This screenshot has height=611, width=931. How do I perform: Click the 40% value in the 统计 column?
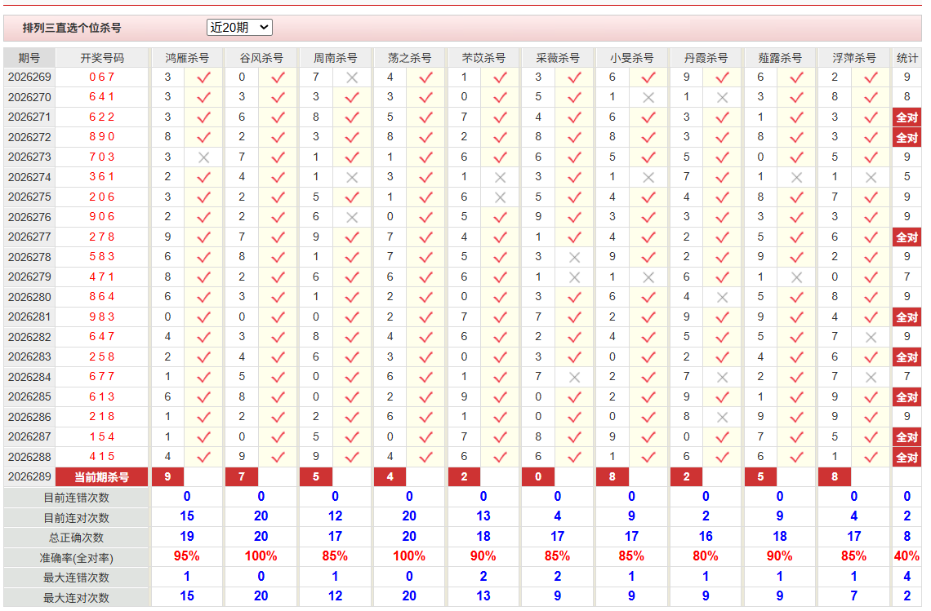[906, 556]
